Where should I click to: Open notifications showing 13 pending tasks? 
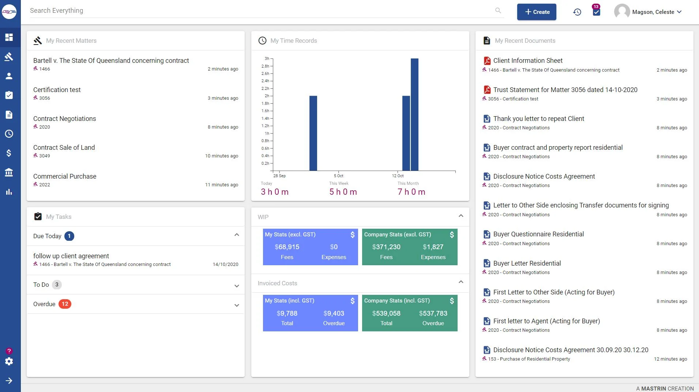[x=596, y=12]
